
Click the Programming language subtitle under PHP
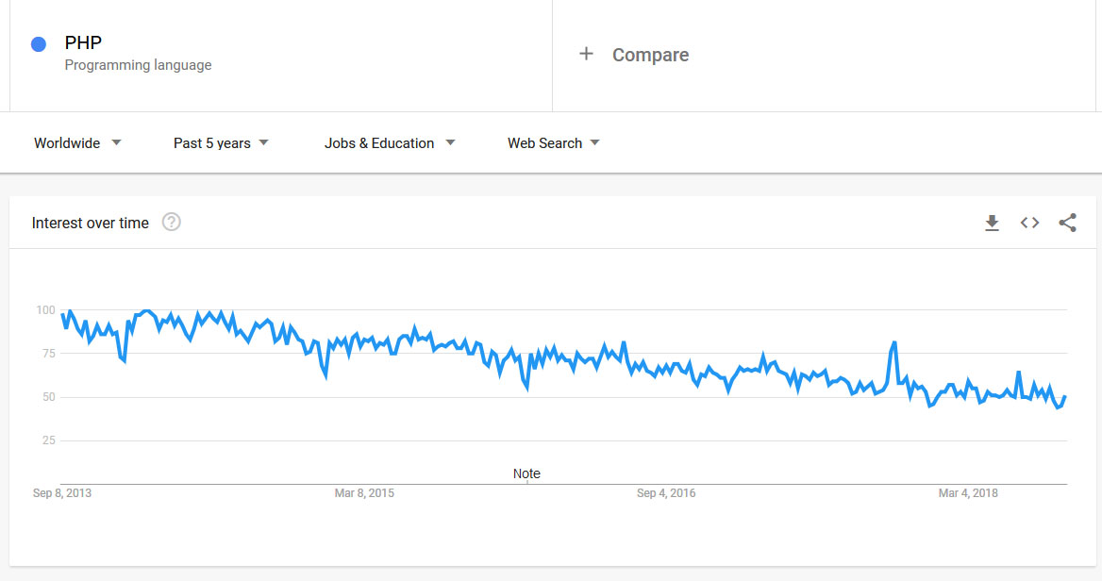click(138, 65)
